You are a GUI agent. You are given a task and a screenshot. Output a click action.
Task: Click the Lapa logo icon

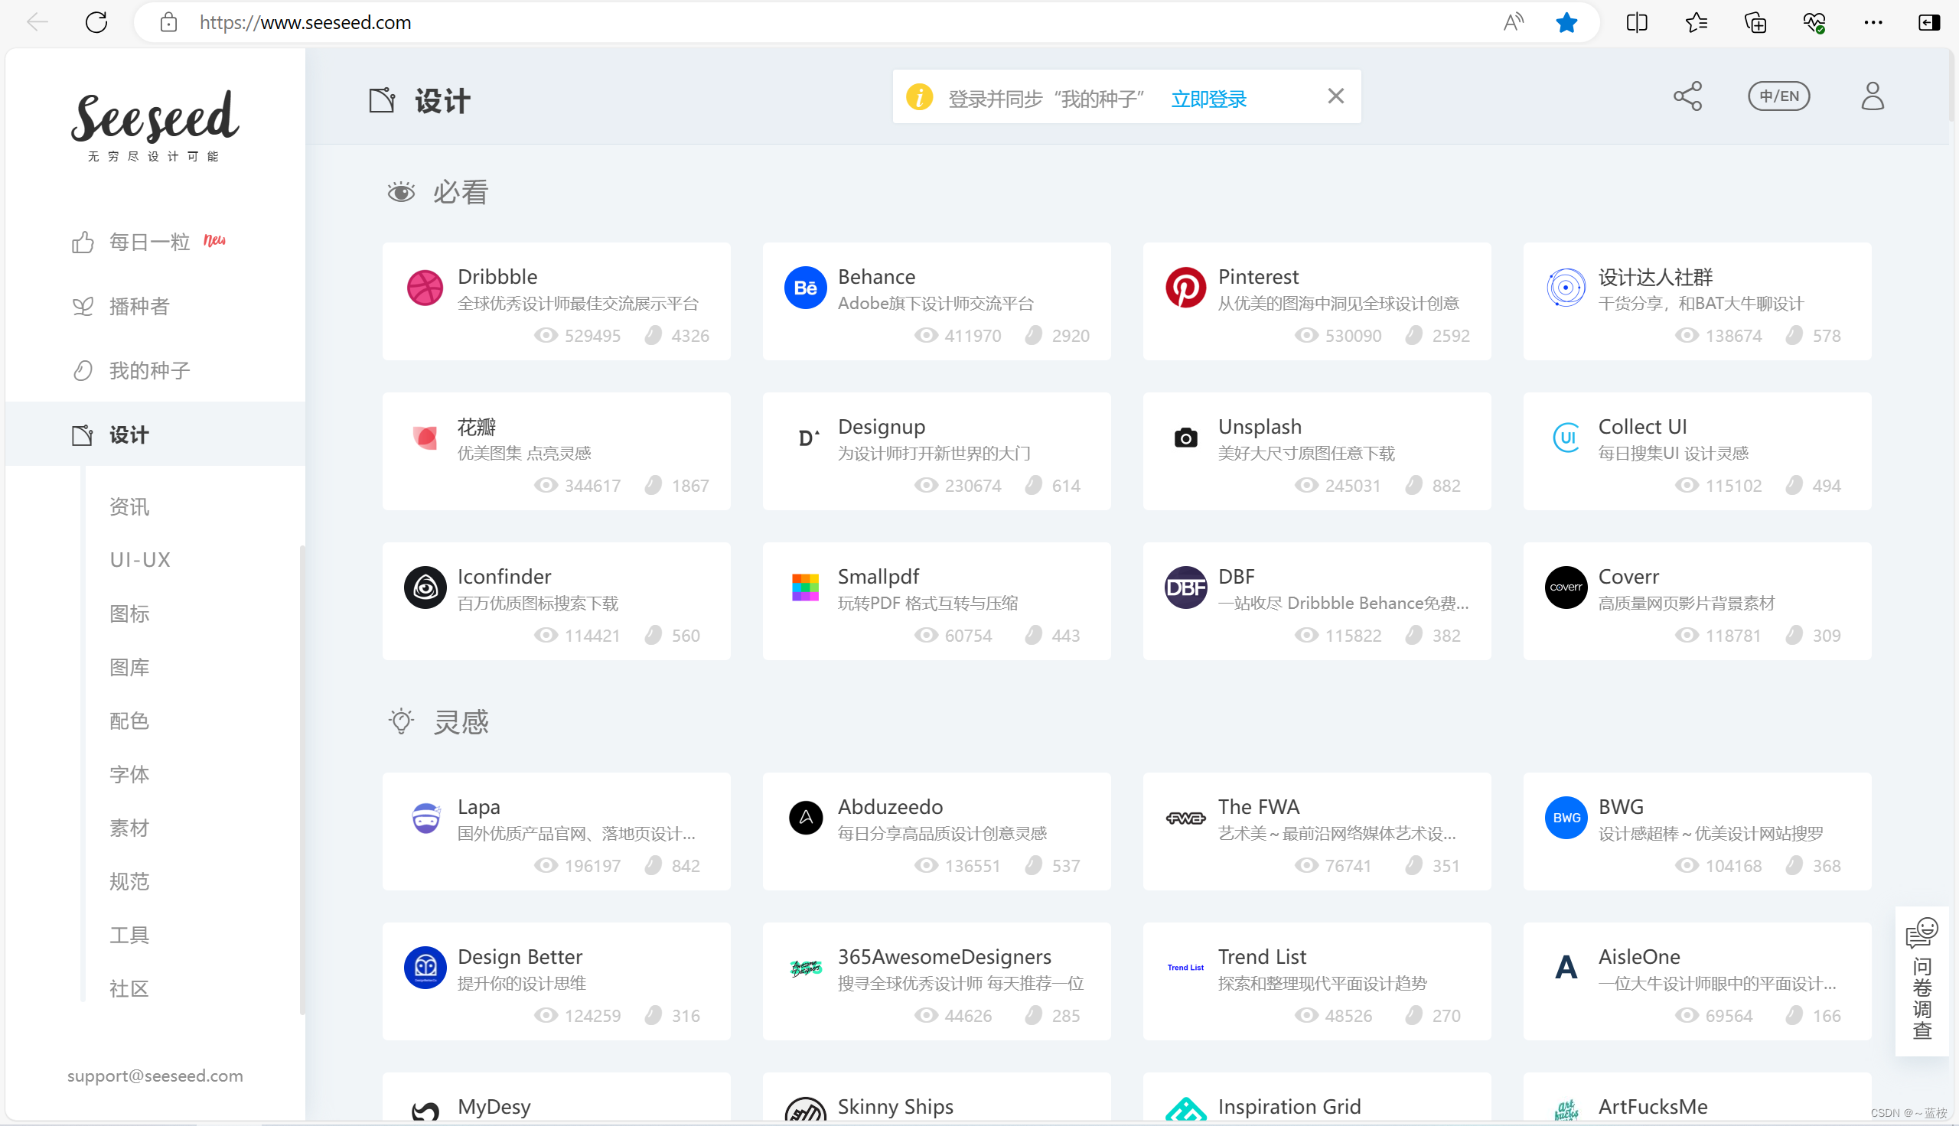425,818
